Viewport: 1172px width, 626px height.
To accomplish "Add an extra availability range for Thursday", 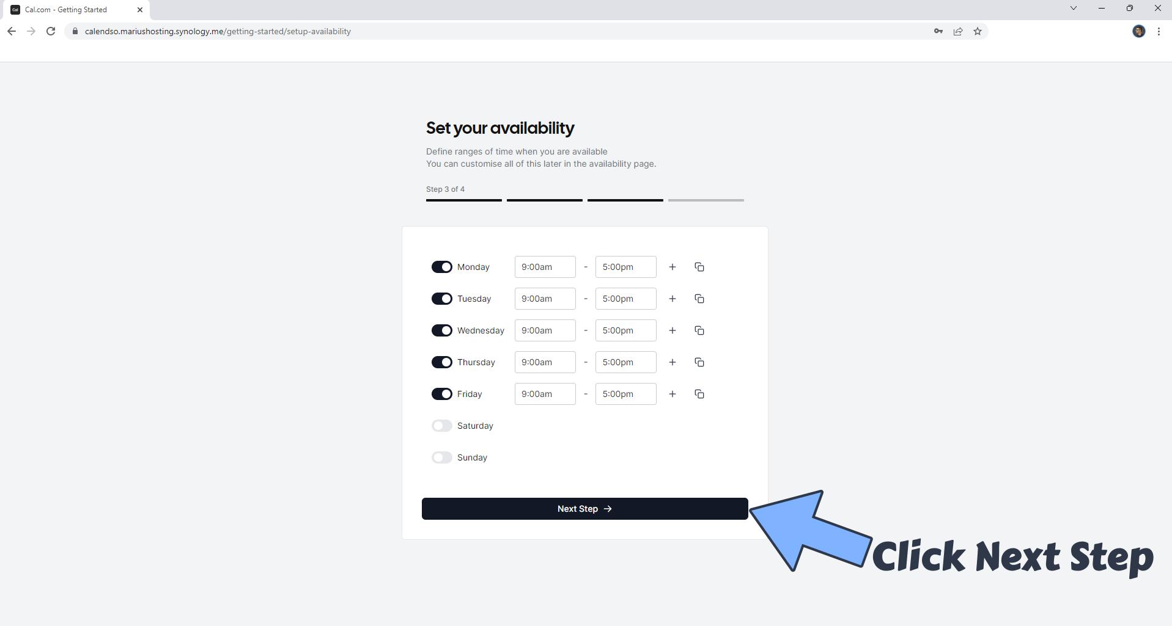I will (672, 362).
